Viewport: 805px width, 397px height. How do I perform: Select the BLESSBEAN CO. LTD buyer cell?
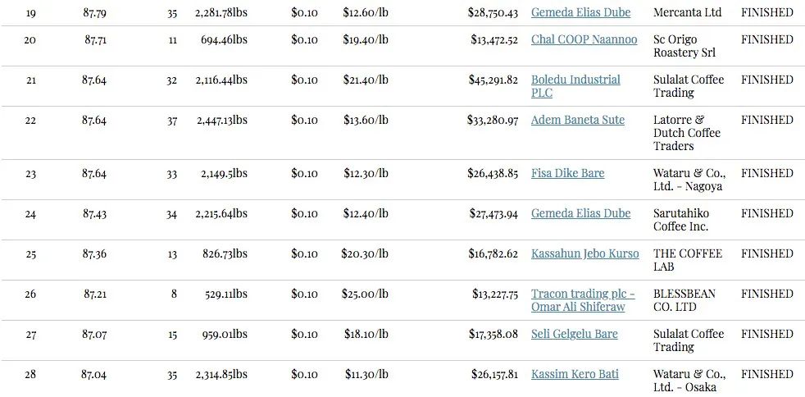tap(684, 300)
